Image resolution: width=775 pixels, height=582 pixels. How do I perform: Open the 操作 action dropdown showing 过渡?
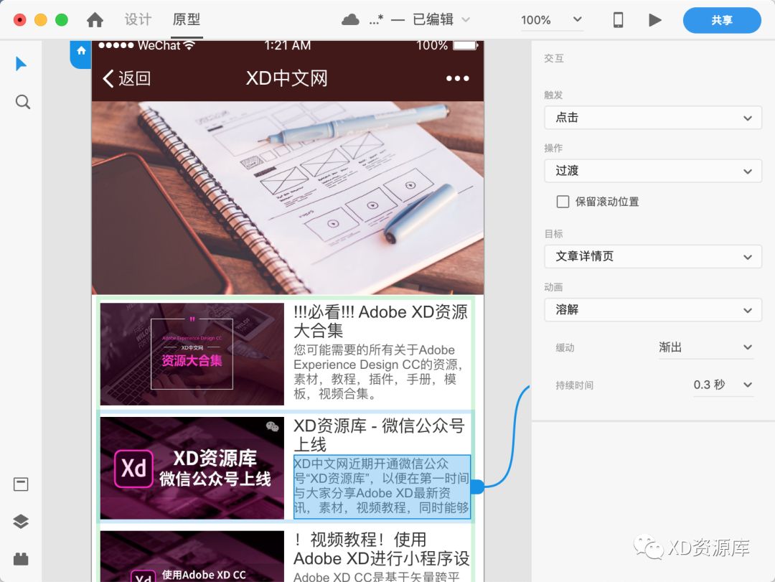653,171
